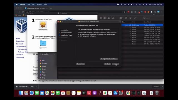The height and width of the screenshot is (100, 178).
Task: Open the Apple menu
Action: pyautogui.click(x=17, y=4)
